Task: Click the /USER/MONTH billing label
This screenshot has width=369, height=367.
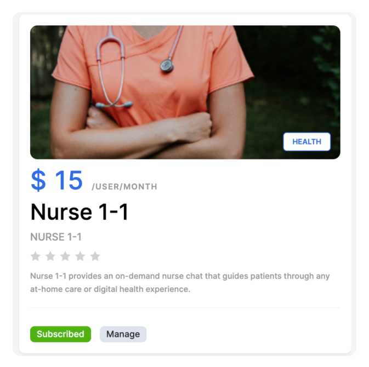Action: (124, 187)
